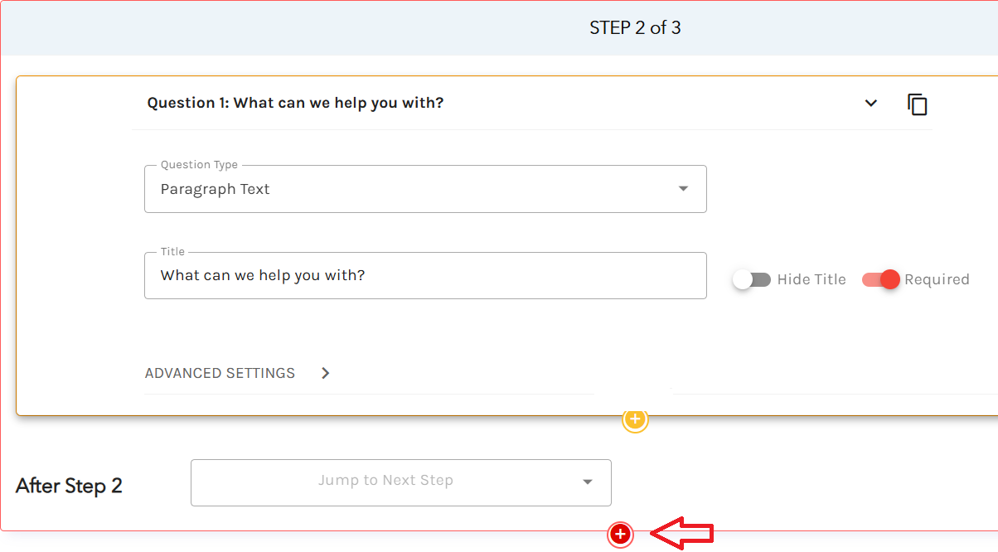Image resolution: width=998 pixels, height=552 pixels.
Task: Open the Paragraph Text question type selector
Action: (x=425, y=189)
